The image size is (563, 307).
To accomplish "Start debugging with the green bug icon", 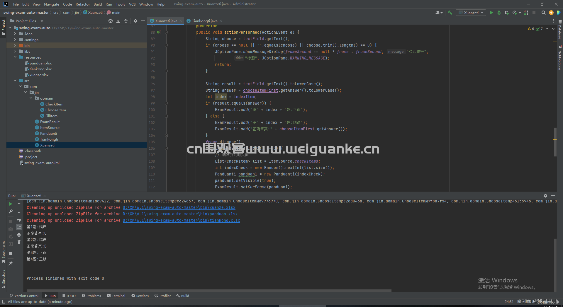I will (499, 13).
